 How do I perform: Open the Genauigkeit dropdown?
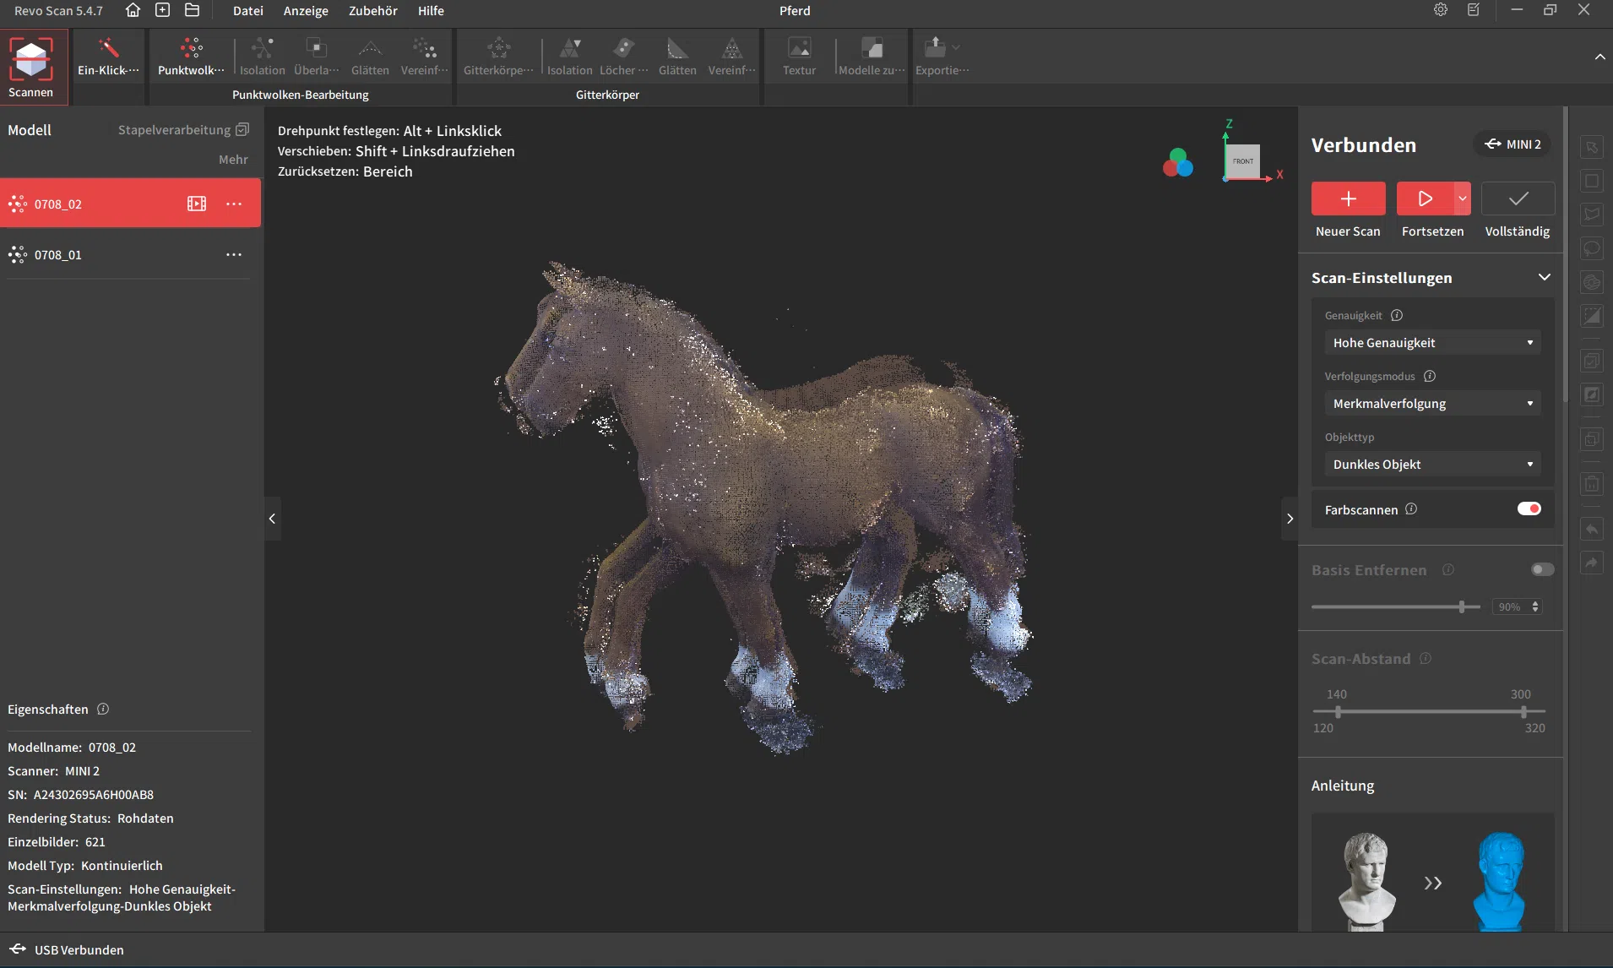[x=1432, y=342]
